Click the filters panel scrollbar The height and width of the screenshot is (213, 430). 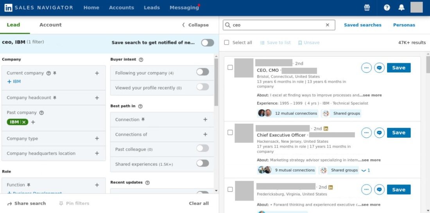coord(216,82)
